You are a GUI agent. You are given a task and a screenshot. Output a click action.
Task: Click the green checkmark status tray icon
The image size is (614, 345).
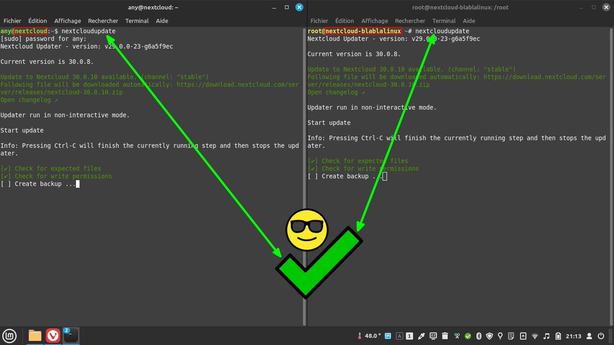click(468, 336)
